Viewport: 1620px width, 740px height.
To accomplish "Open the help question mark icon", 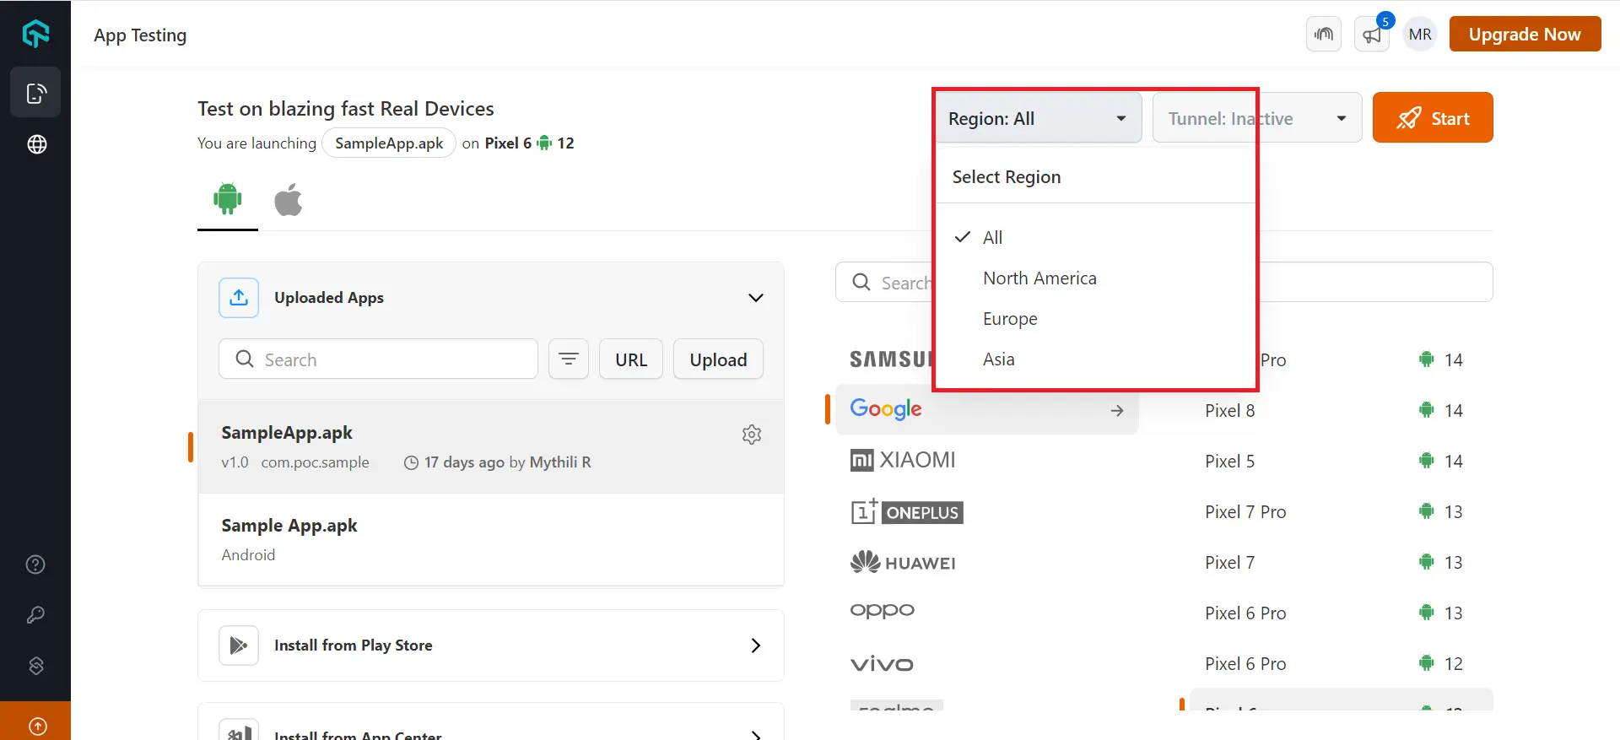I will pos(35,564).
